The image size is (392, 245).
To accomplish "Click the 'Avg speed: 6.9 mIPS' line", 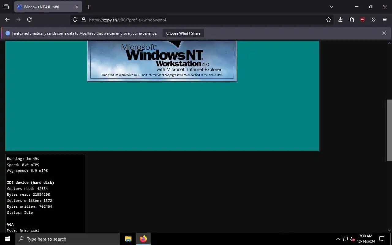I will tap(27, 171).
